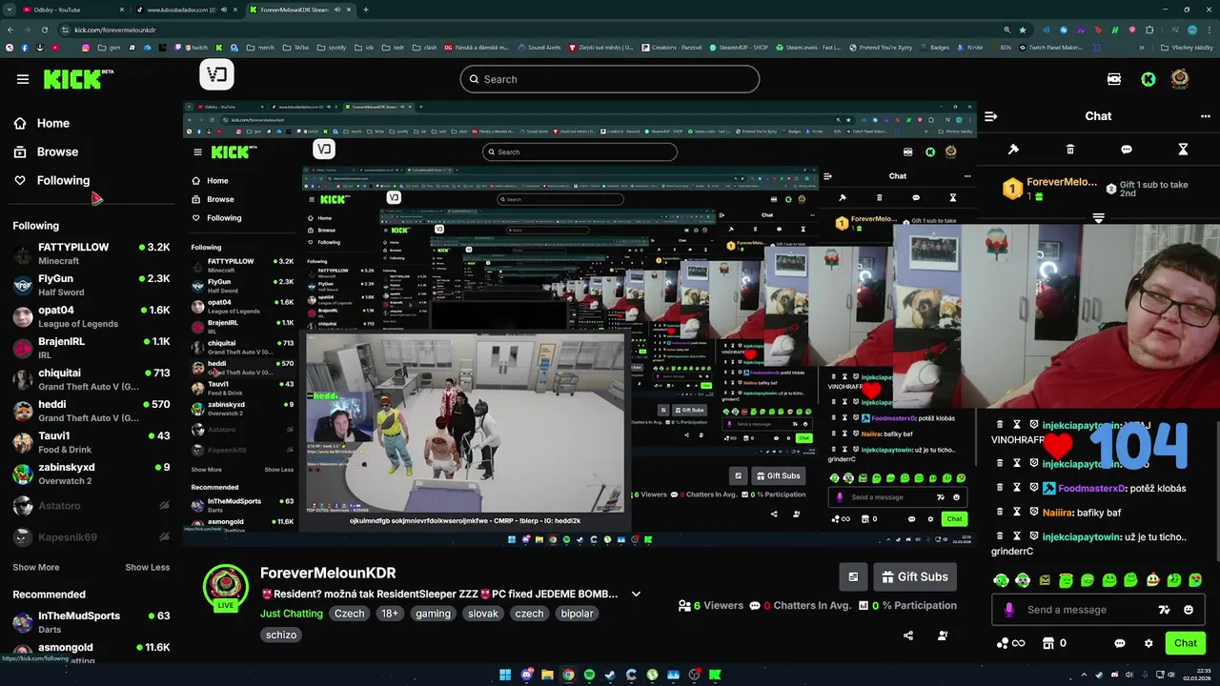Insert the first headphone frog emote

click(x=1001, y=580)
